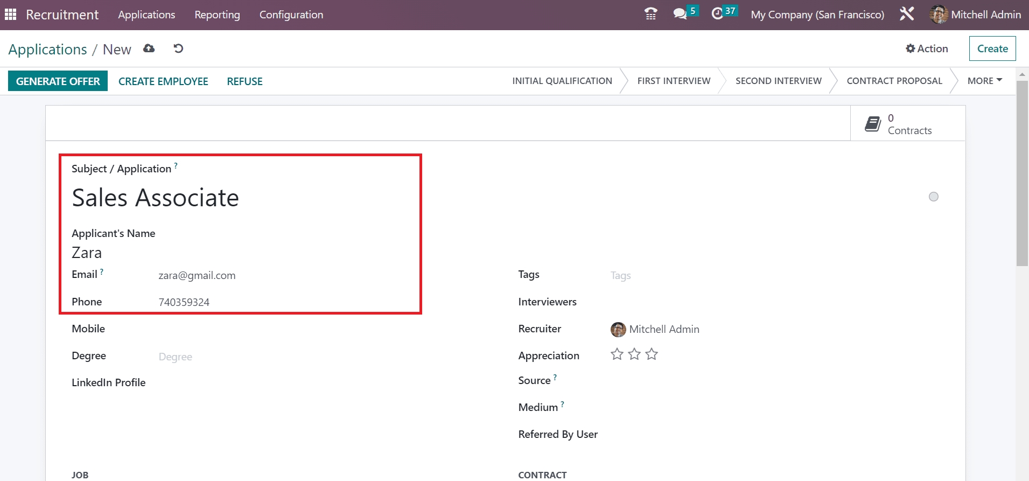The image size is (1029, 481).
Task: Set third Appreciation star
Action: point(652,354)
